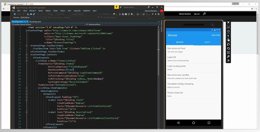Open the TEST menu
Screen dimensions: 260x132
[x=69, y=11]
